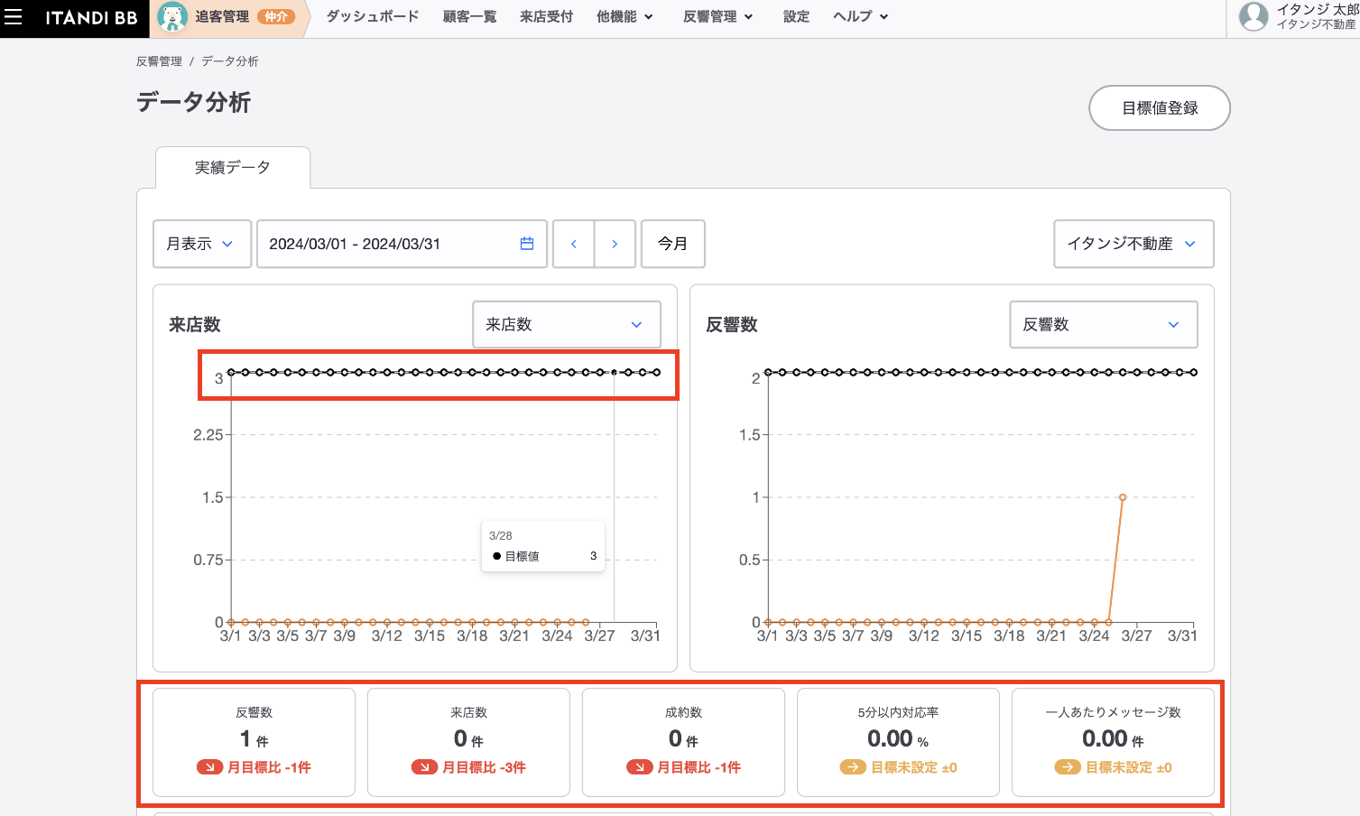
Task: Open the 来店数 chart metric dropdown
Action: tap(567, 324)
